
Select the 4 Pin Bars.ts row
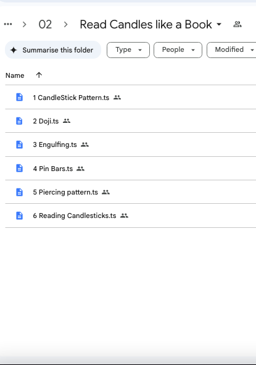click(130, 169)
